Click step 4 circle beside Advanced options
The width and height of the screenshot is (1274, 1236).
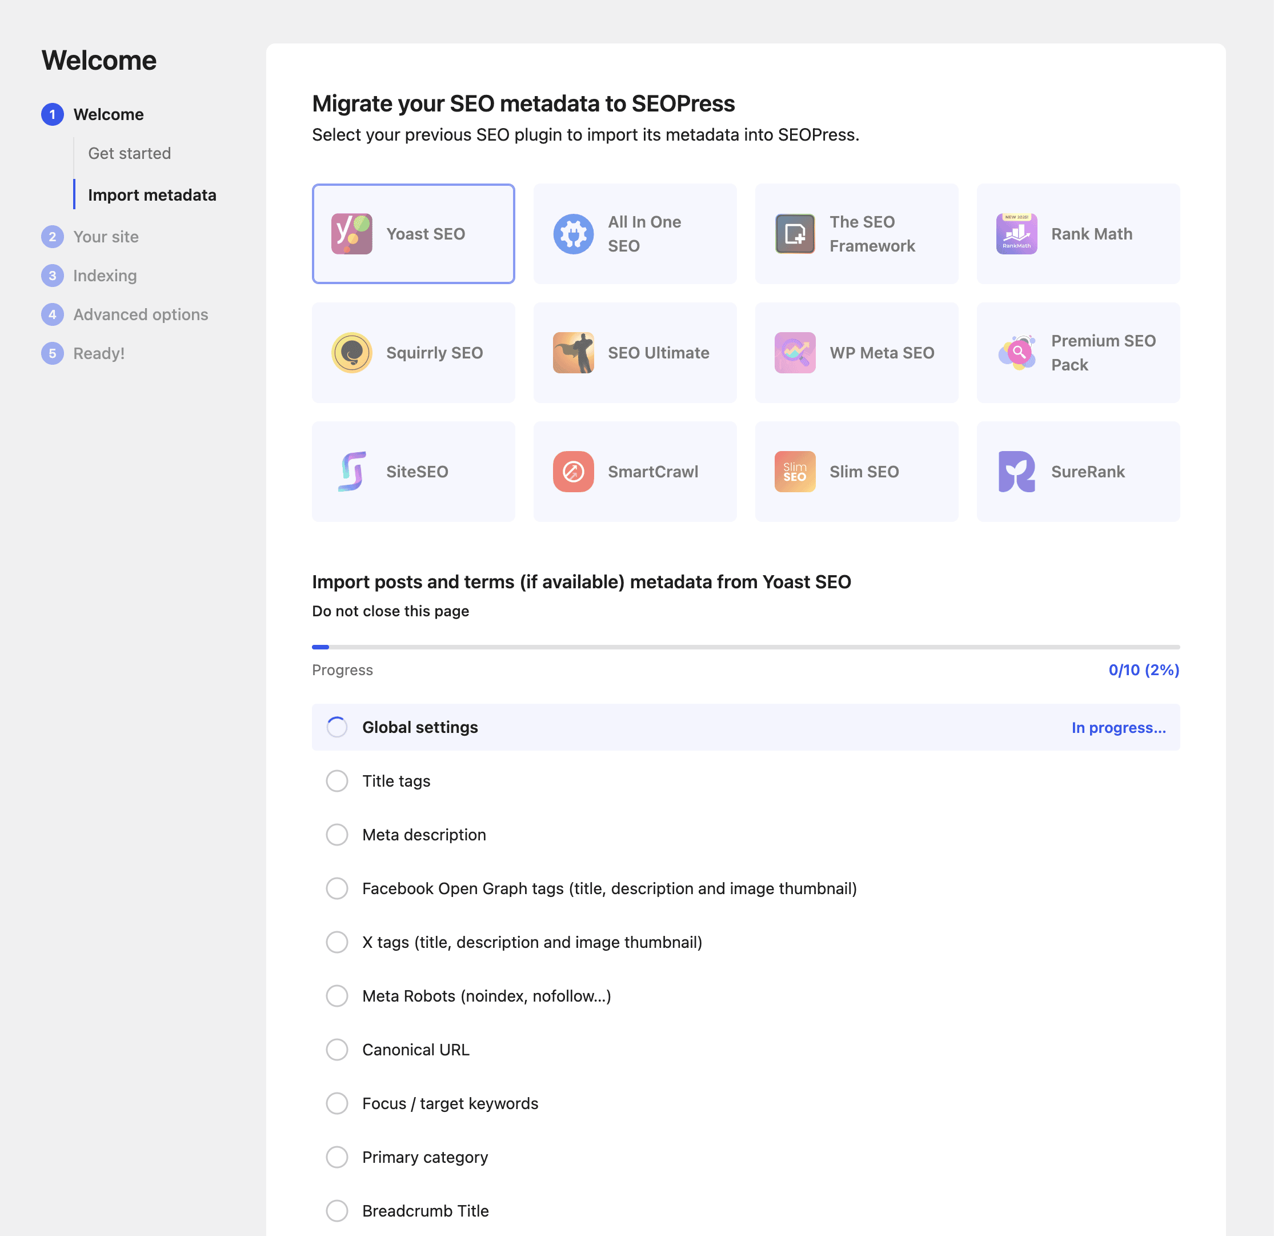53,315
